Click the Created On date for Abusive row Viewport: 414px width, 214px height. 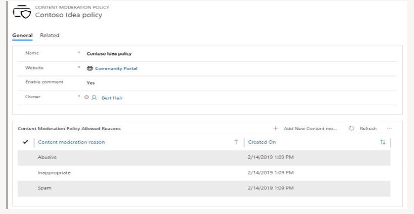pyautogui.click(x=270, y=157)
